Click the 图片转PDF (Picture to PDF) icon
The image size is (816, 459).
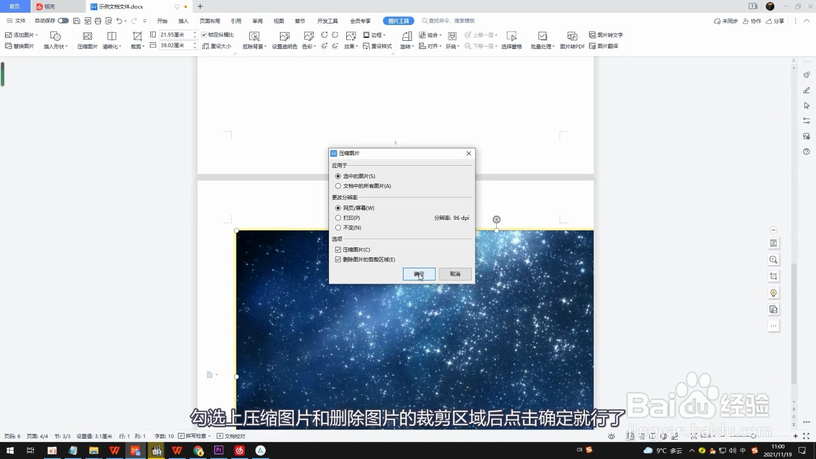coord(572,40)
